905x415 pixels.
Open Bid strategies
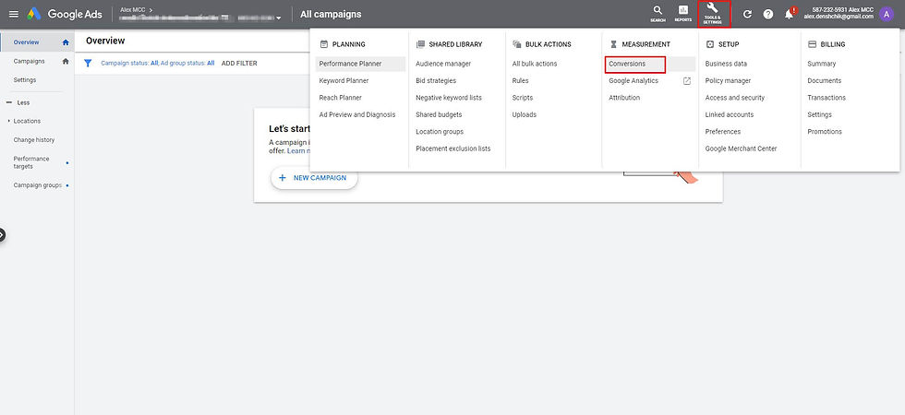pos(436,81)
